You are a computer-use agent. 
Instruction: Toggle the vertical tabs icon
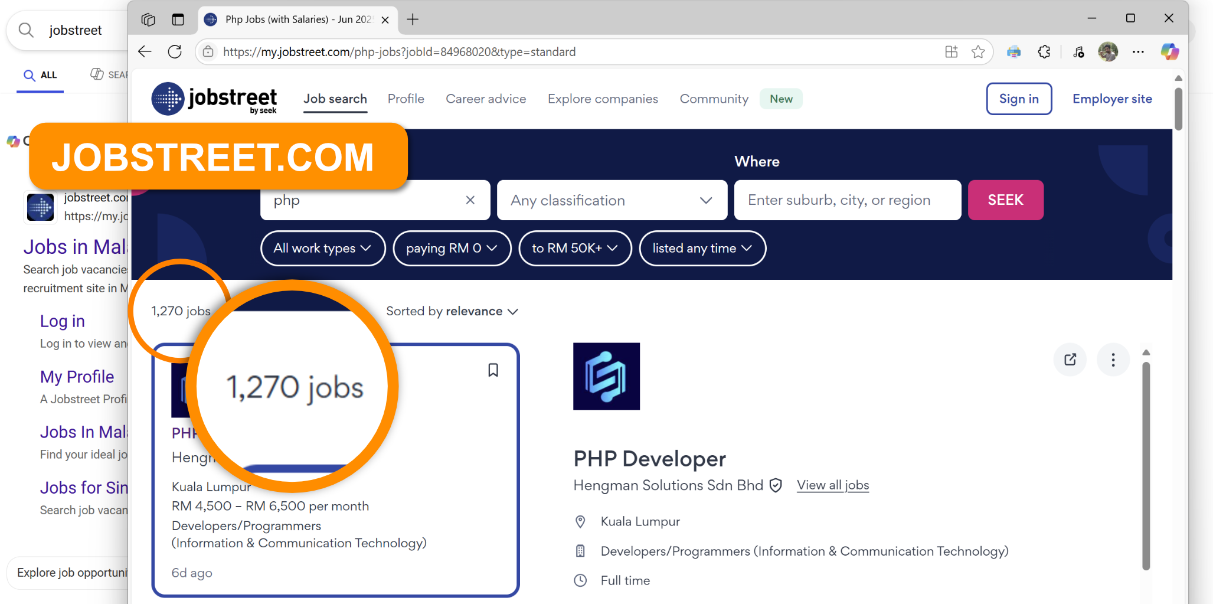click(178, 19)
